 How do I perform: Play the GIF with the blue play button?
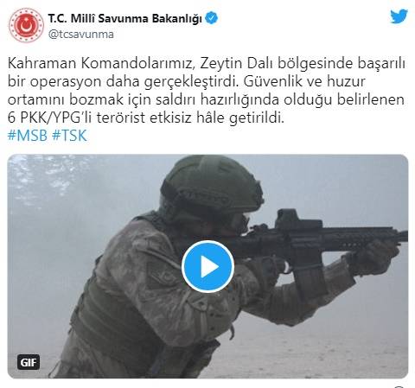[x=207, y=266]
